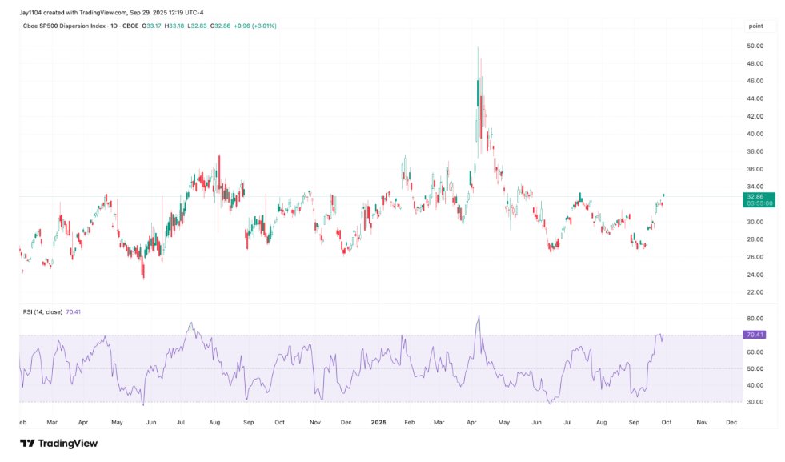Click the "point" unit label on price axis
785x462 pixels.
[755, 26]
